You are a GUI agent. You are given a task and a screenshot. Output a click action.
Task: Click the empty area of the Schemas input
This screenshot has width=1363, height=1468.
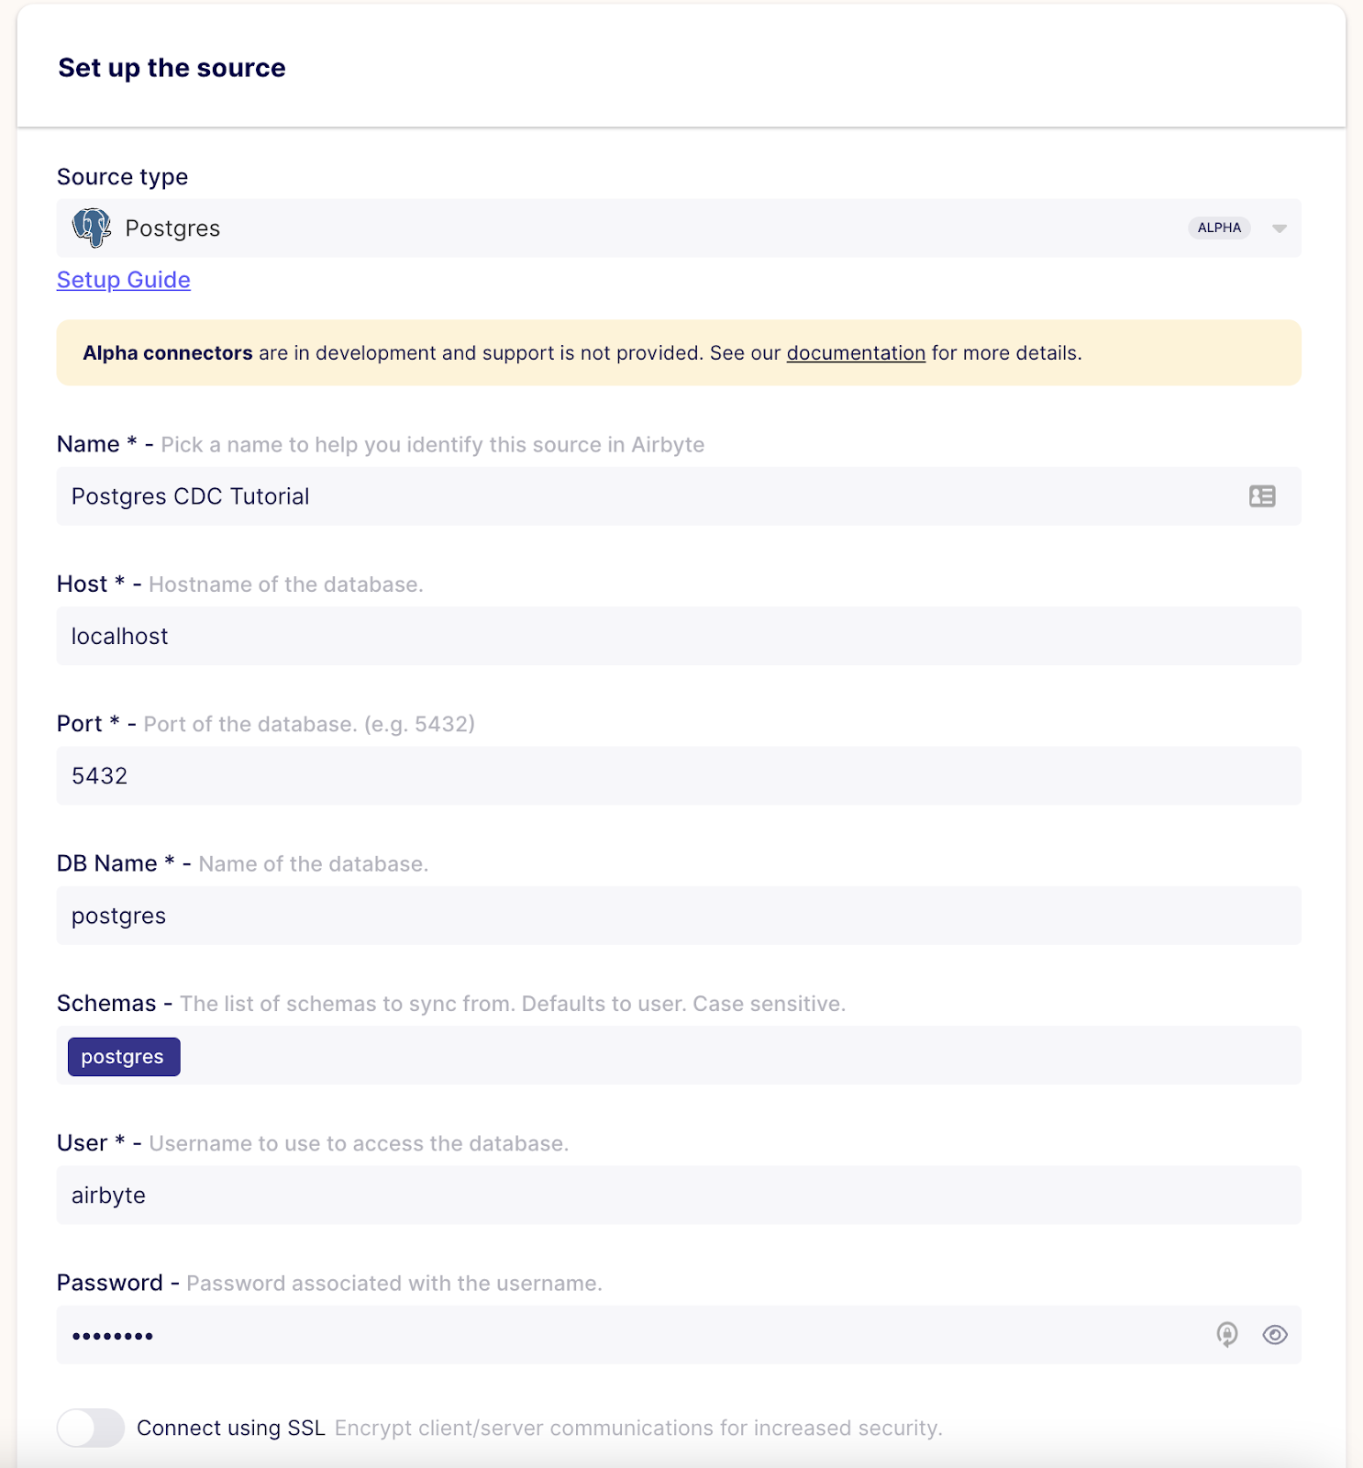(734, 1056)
